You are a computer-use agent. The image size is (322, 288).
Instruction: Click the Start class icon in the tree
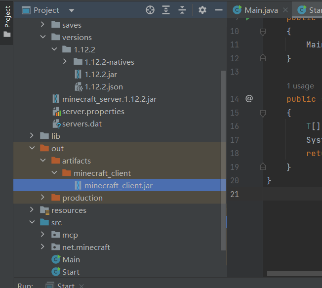tap(56, 272)
